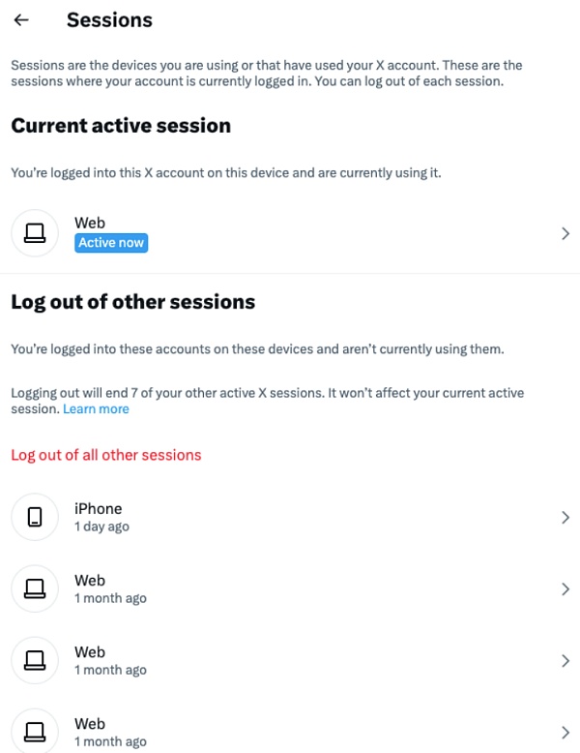Click laptop icon of the bottom-most Web session
The height and width of the screenshot is (753, 580).
click(x=35, y=732)
